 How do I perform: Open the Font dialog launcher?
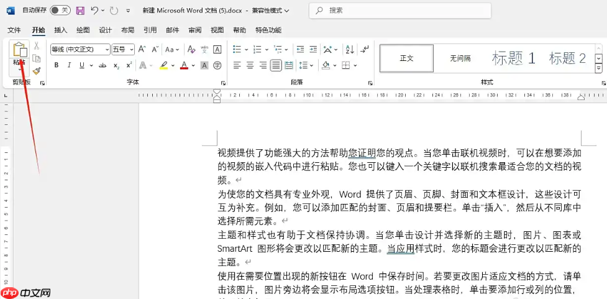coord(224,83)
